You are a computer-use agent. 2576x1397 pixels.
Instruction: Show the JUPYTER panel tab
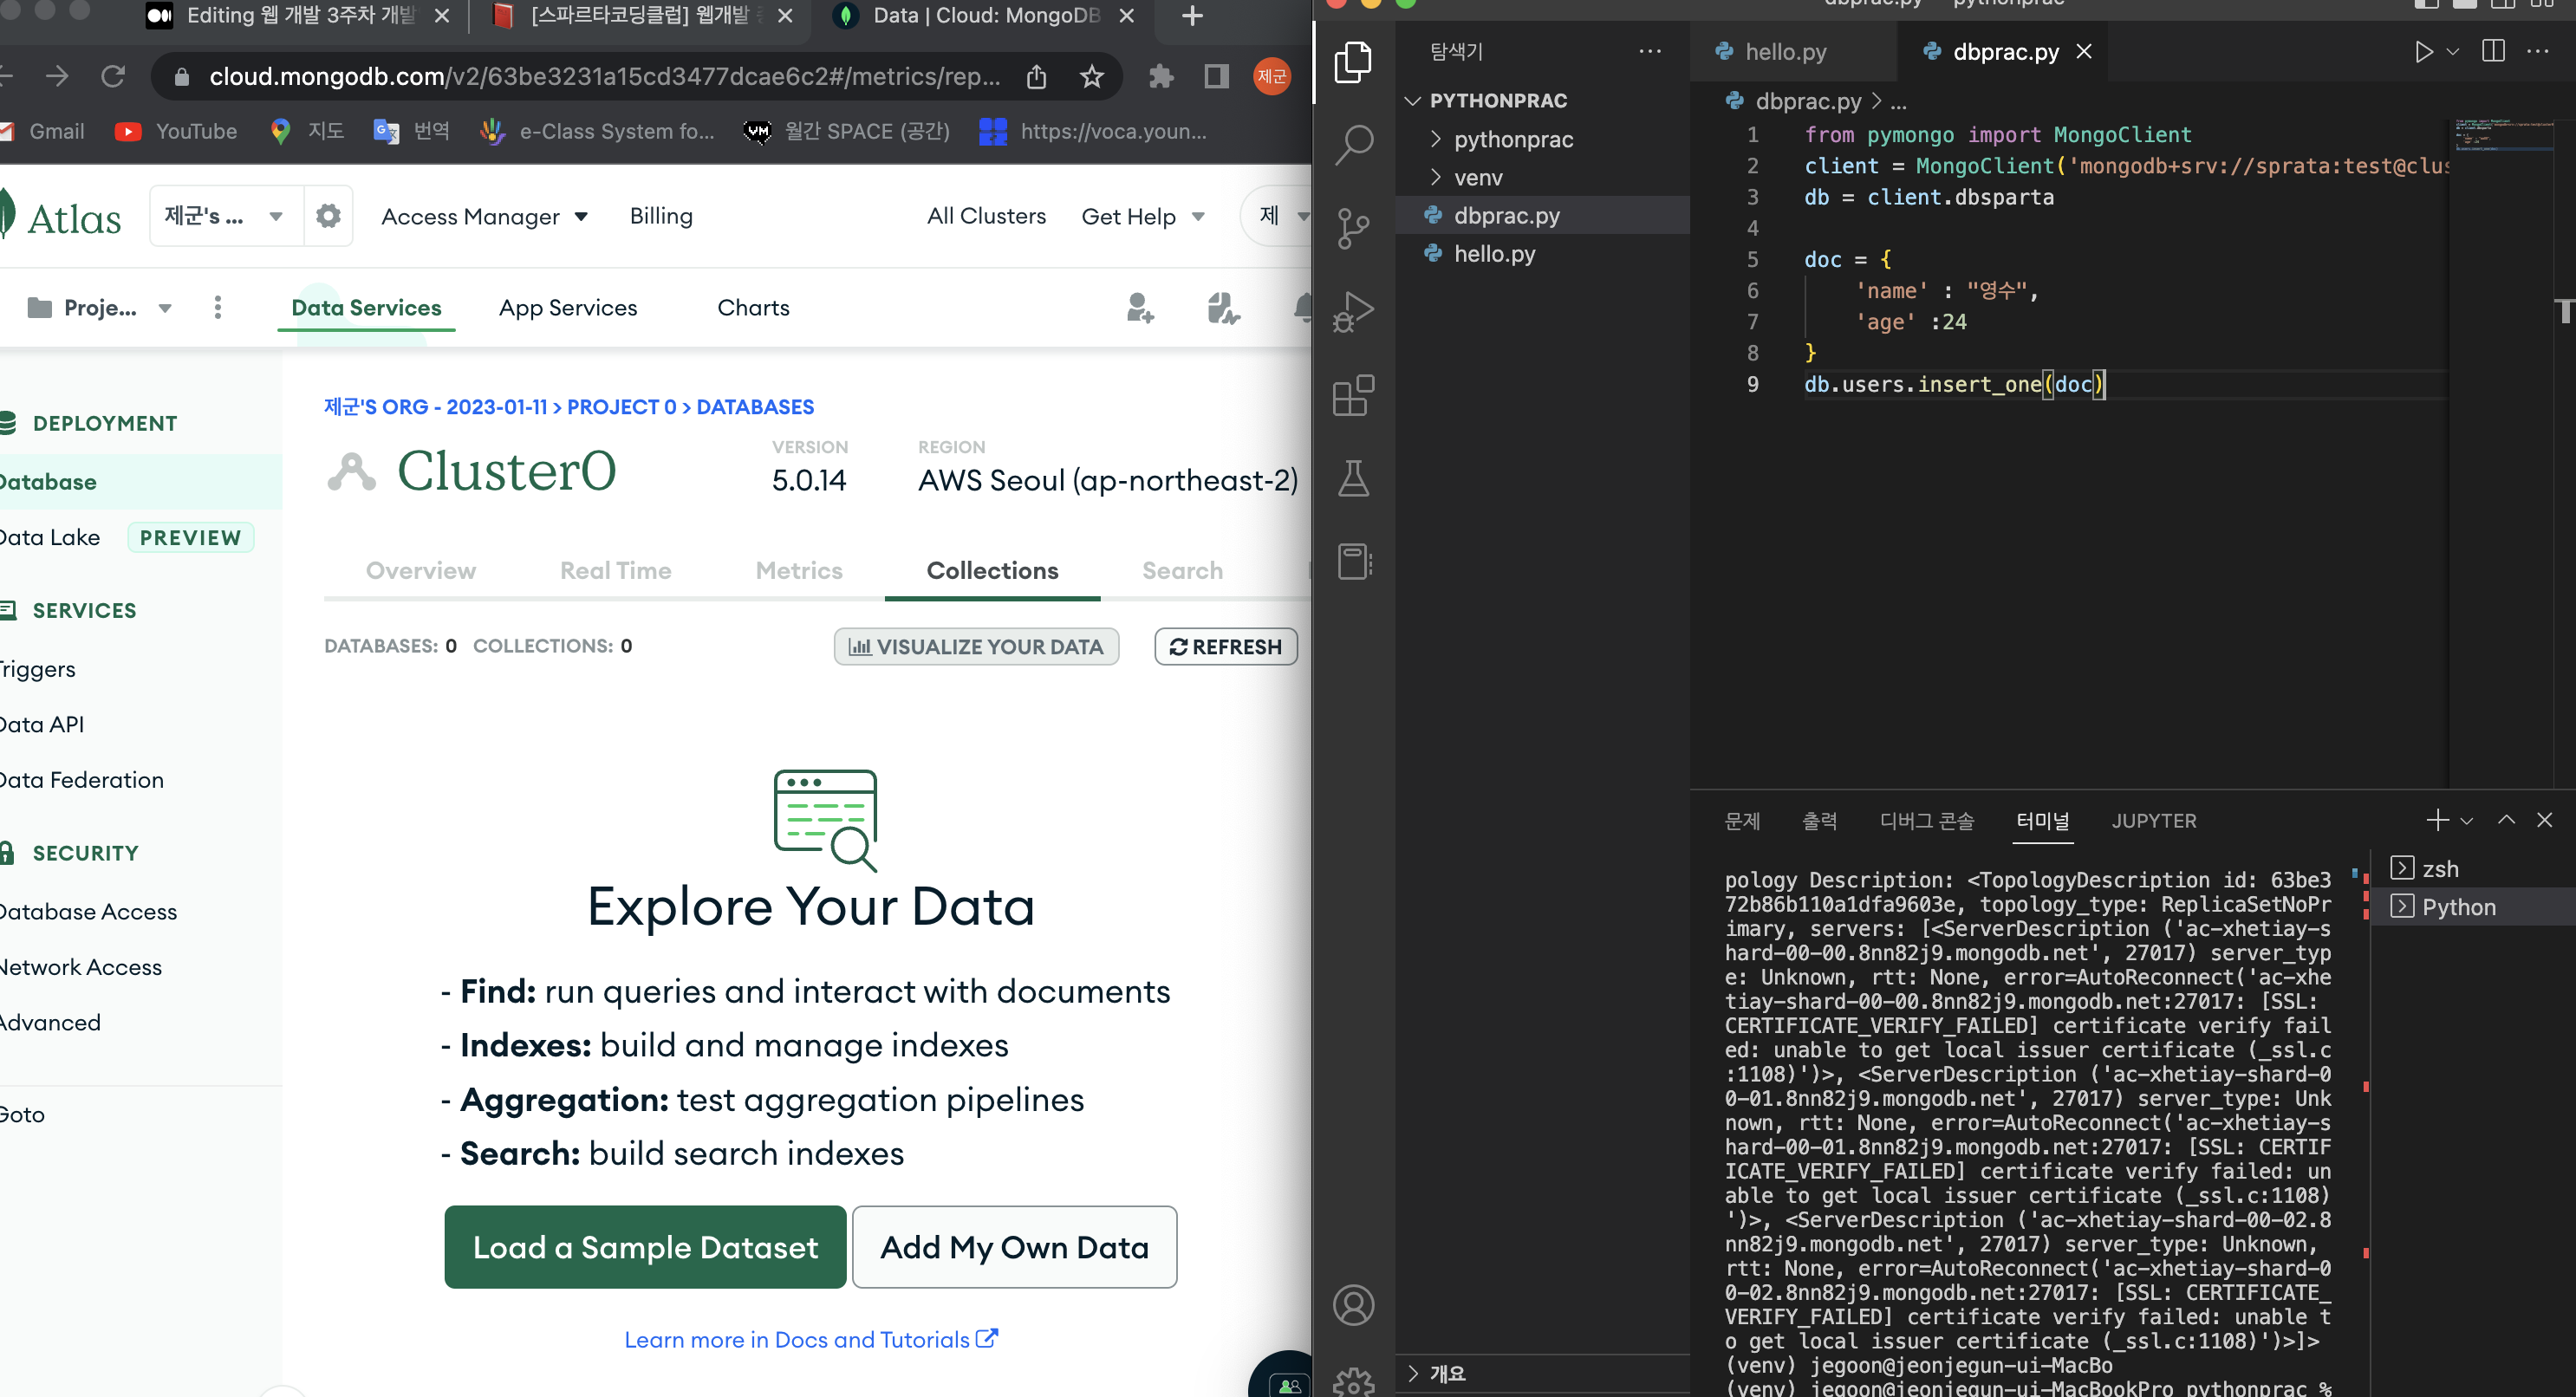point(2154,821)
